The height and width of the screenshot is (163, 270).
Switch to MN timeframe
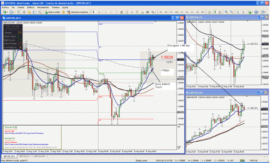click(x=203, y=12)
